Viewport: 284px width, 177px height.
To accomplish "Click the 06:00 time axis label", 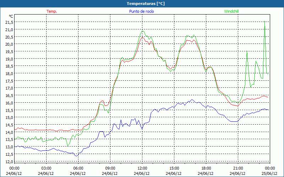I will pyautogui.click(x=78, y=169).
